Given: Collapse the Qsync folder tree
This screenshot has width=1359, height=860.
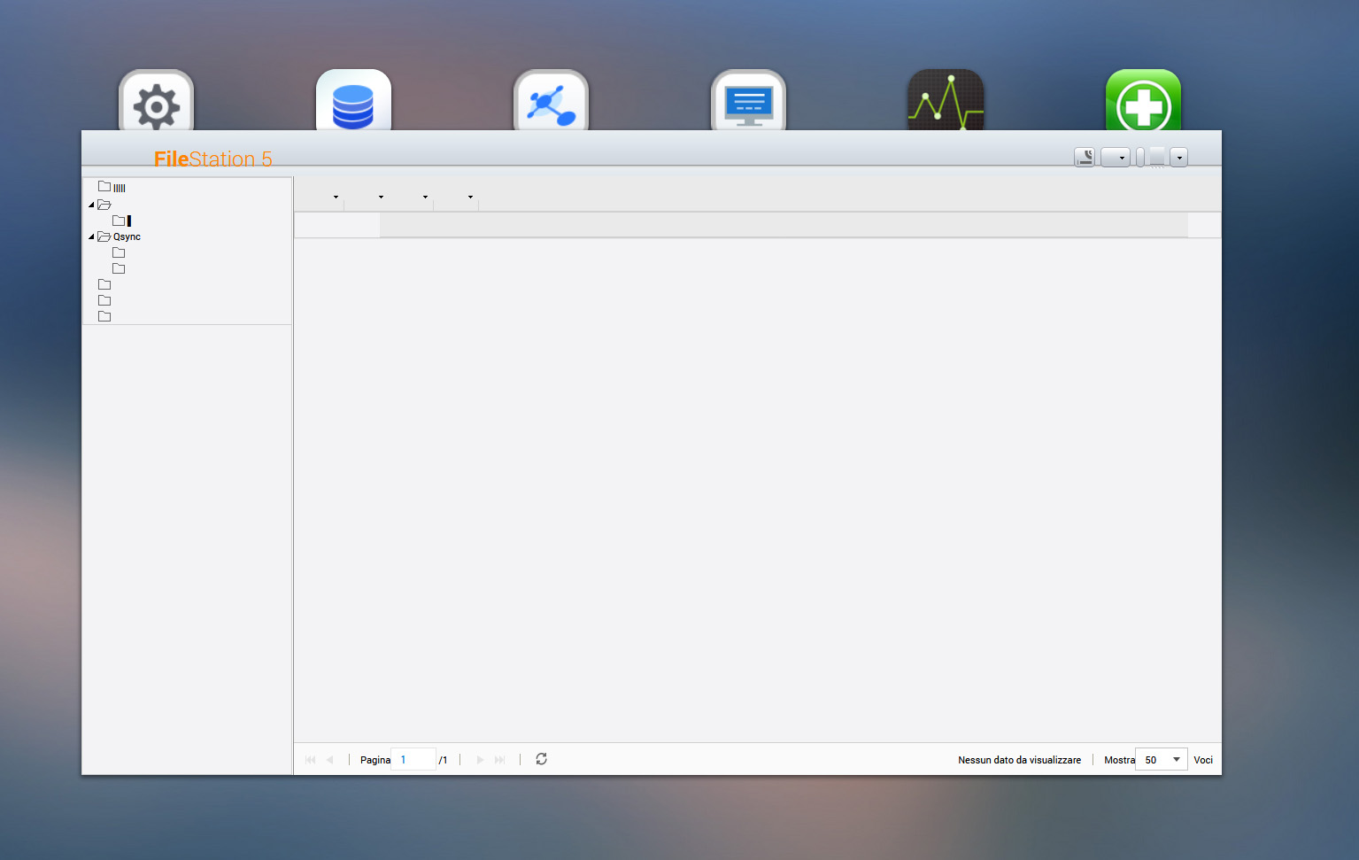Looking at the screenshot, I should point(91,237).
